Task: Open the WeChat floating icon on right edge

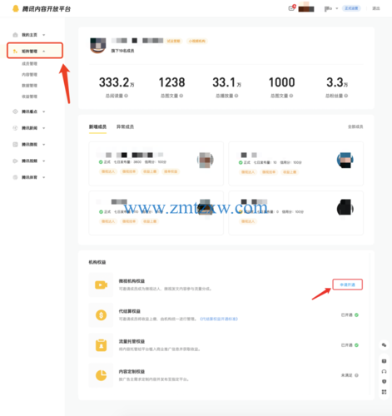Action: pos(384,345)
